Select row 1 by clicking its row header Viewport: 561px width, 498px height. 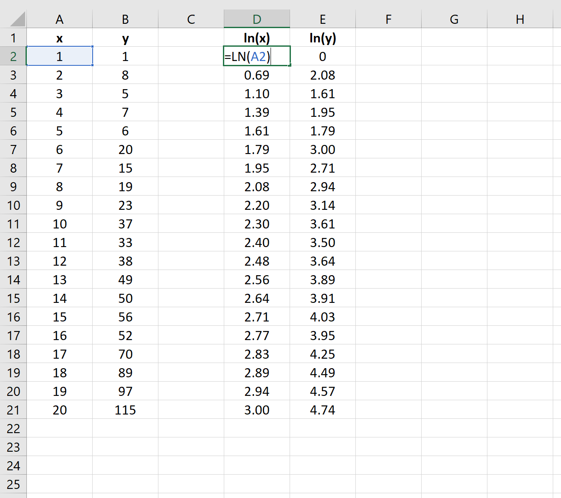[13, 38]
